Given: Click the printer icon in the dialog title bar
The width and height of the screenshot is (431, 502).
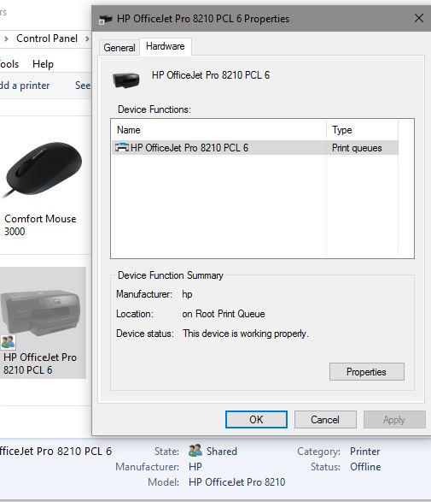Looking at the screenshot, I should 106,19.
